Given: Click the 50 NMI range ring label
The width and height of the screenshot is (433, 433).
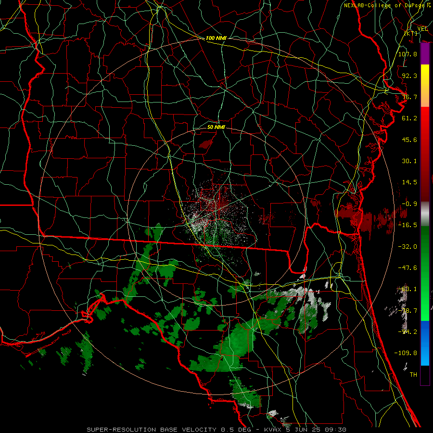Looking at the screenshot, I should point(216,127).
